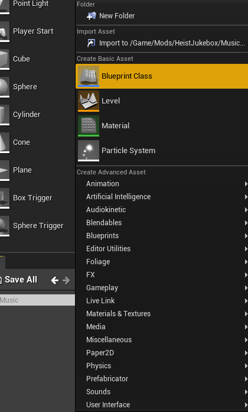Go back with the left arrow button
Viewport: 248px width, 412px height.
(55, 280)
